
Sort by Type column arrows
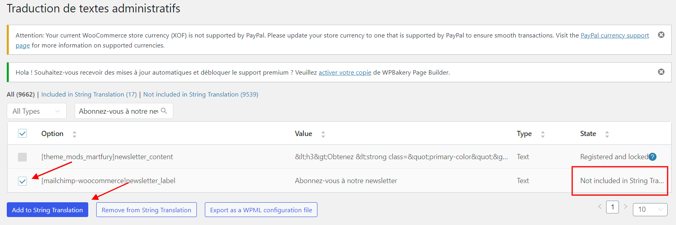pyautogui.click(x=543, y=134)
